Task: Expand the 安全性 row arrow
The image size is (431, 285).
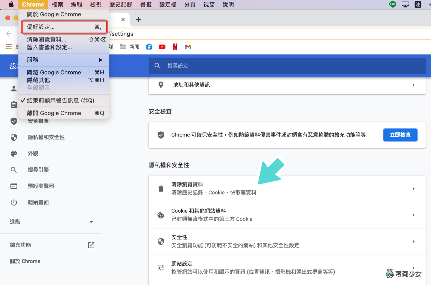Action: coord(413,241)
